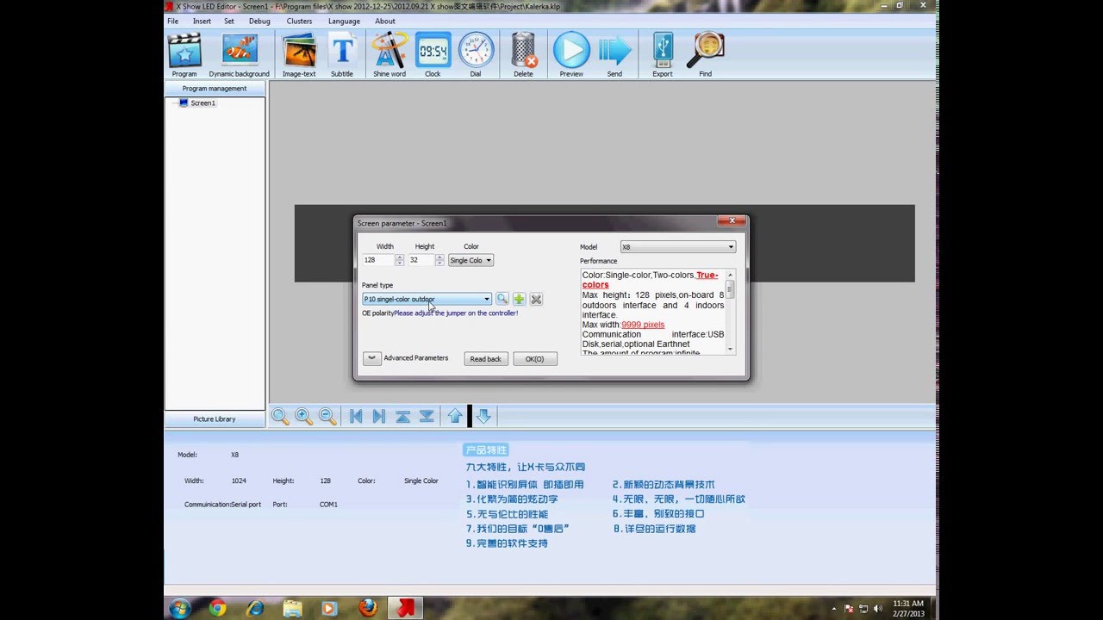1103x620 pixels.
Task: Align to right edge icon
Action: pyautogui.click(x=378, y=417)
